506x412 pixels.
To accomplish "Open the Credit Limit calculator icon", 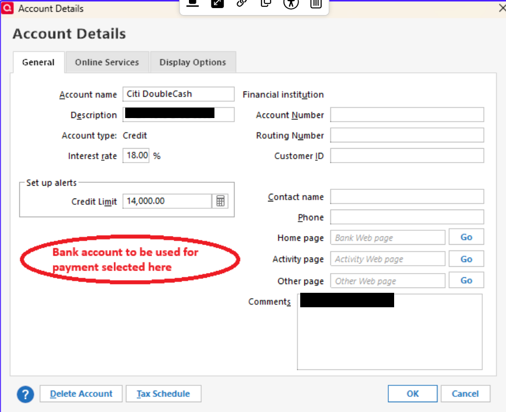I will (x=220, y=201).
